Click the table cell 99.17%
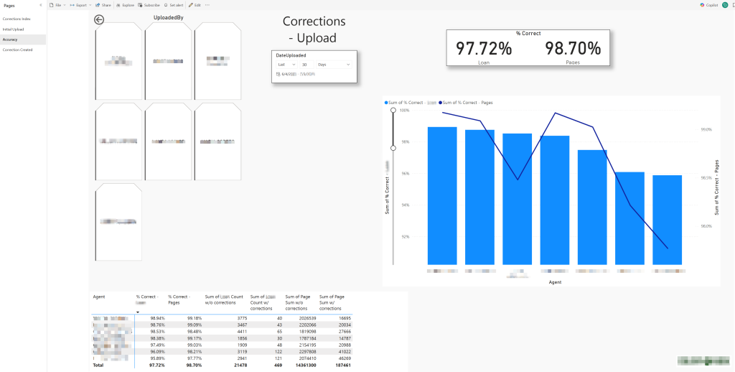 point(194,338)
